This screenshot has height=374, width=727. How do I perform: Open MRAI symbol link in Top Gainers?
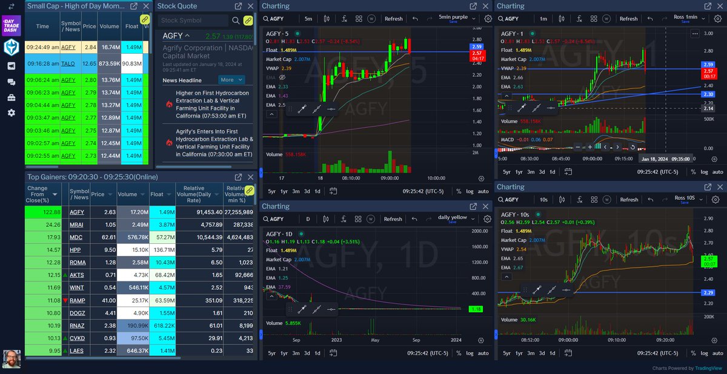point(76,224)
